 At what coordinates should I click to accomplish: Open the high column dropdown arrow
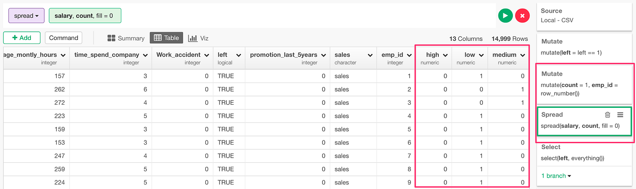point(445,55)
